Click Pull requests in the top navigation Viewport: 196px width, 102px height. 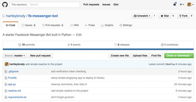pyautogui.click(x=91, y=5)
